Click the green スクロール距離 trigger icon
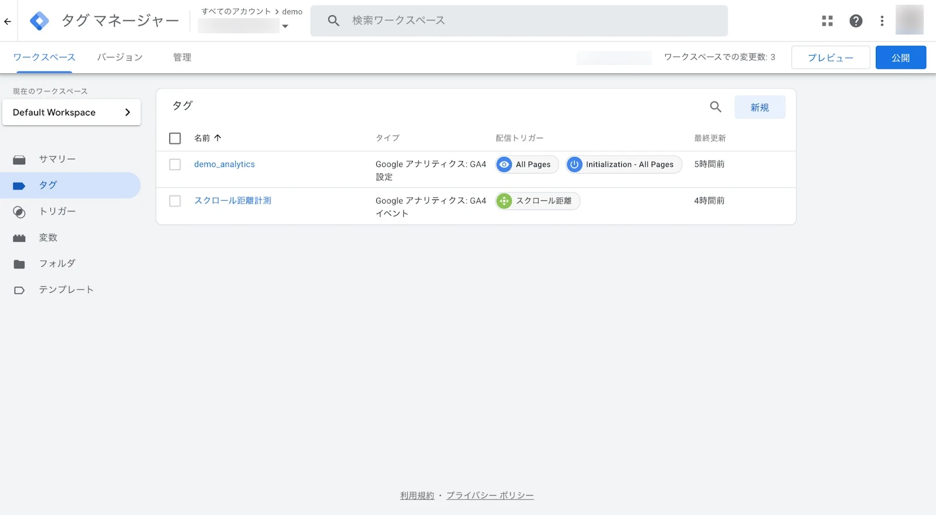The height and width of the screenshot is (515, 936). (x=504, y=201)
